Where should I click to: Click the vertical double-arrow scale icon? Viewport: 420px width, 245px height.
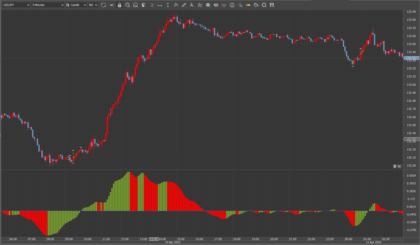pos(168,5)
